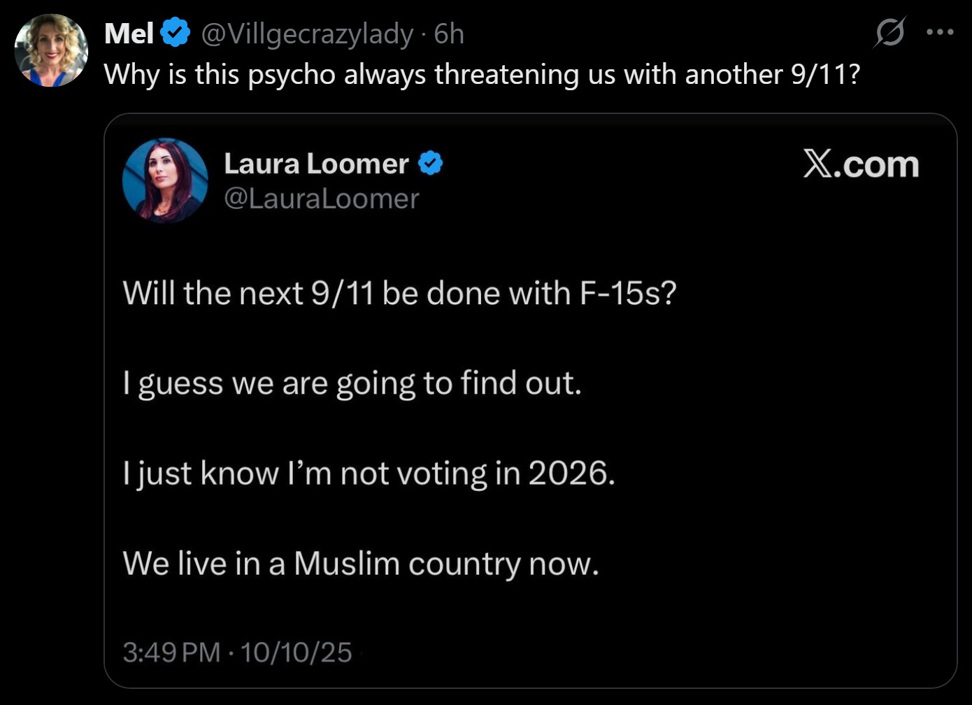Click the Grok slashed-circle icon
This screenshot has height=705, width=972.
(x=889, y=32)
